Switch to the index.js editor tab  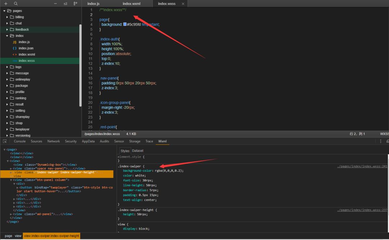(93, 4)
